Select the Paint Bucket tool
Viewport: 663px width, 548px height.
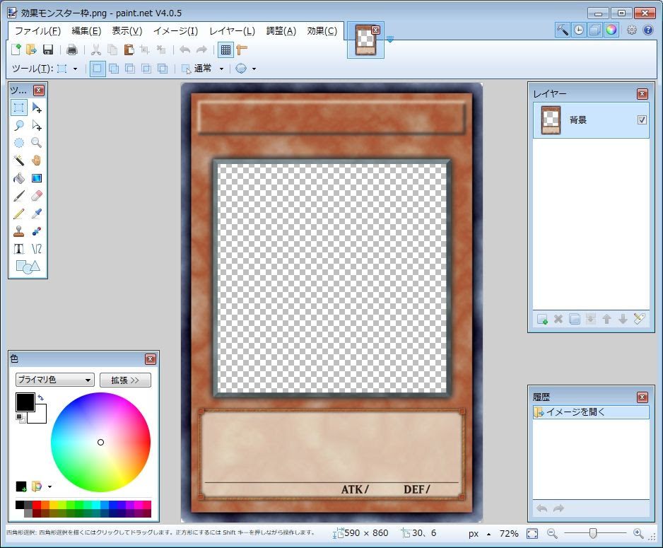pyautogui.click(x=18, y=178)
